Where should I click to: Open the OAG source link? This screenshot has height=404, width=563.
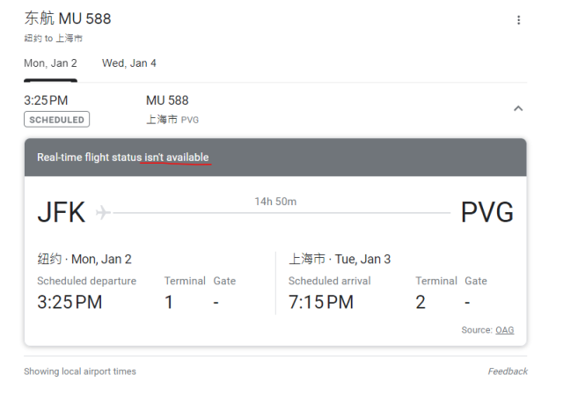coord(505,330)
